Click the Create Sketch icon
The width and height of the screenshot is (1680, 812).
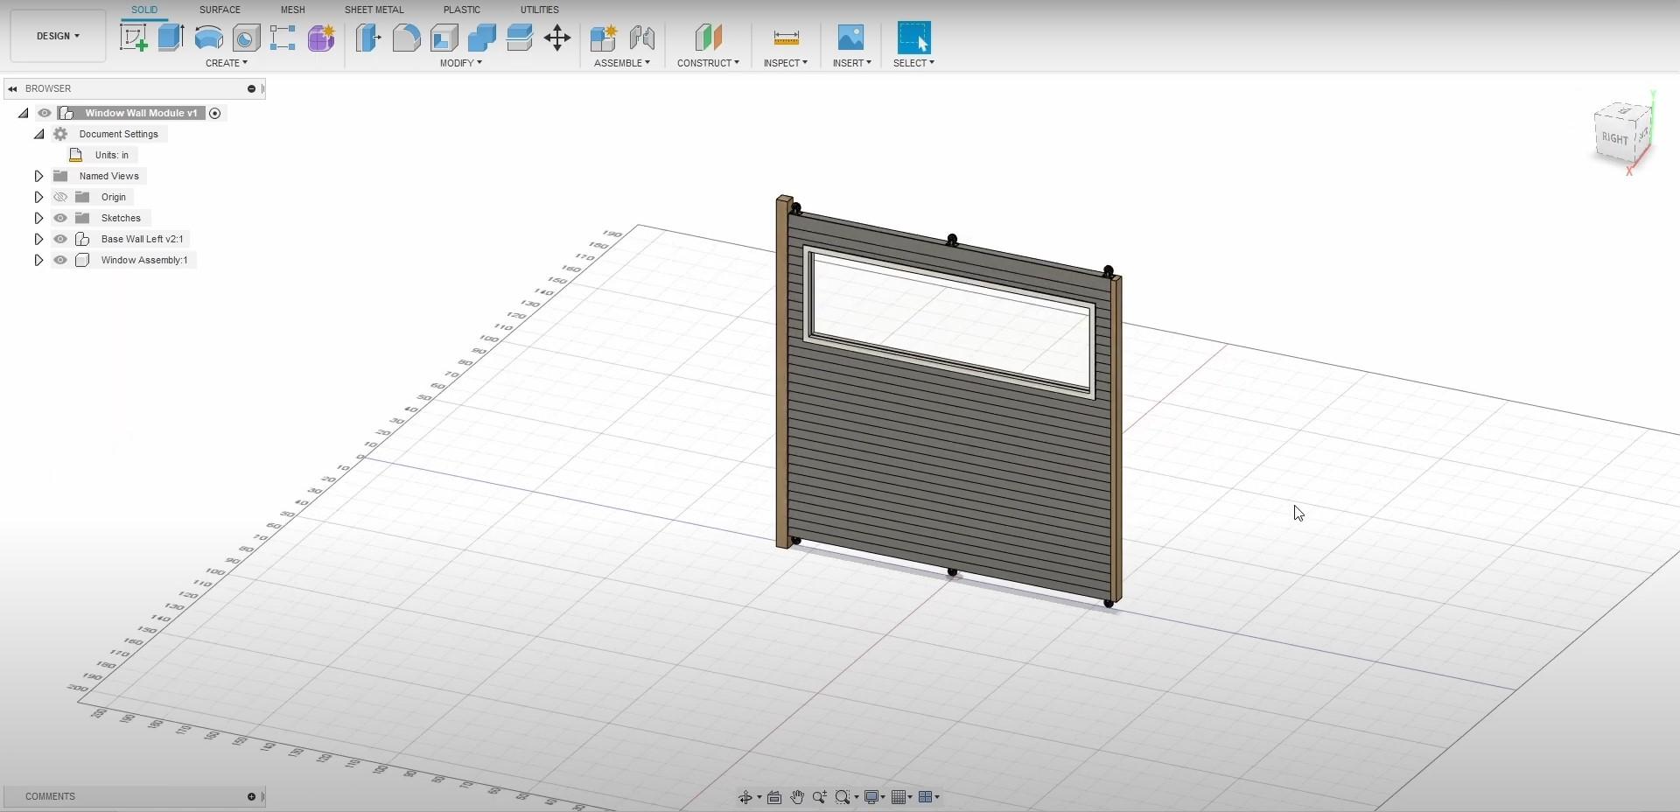tap(133, 38)
